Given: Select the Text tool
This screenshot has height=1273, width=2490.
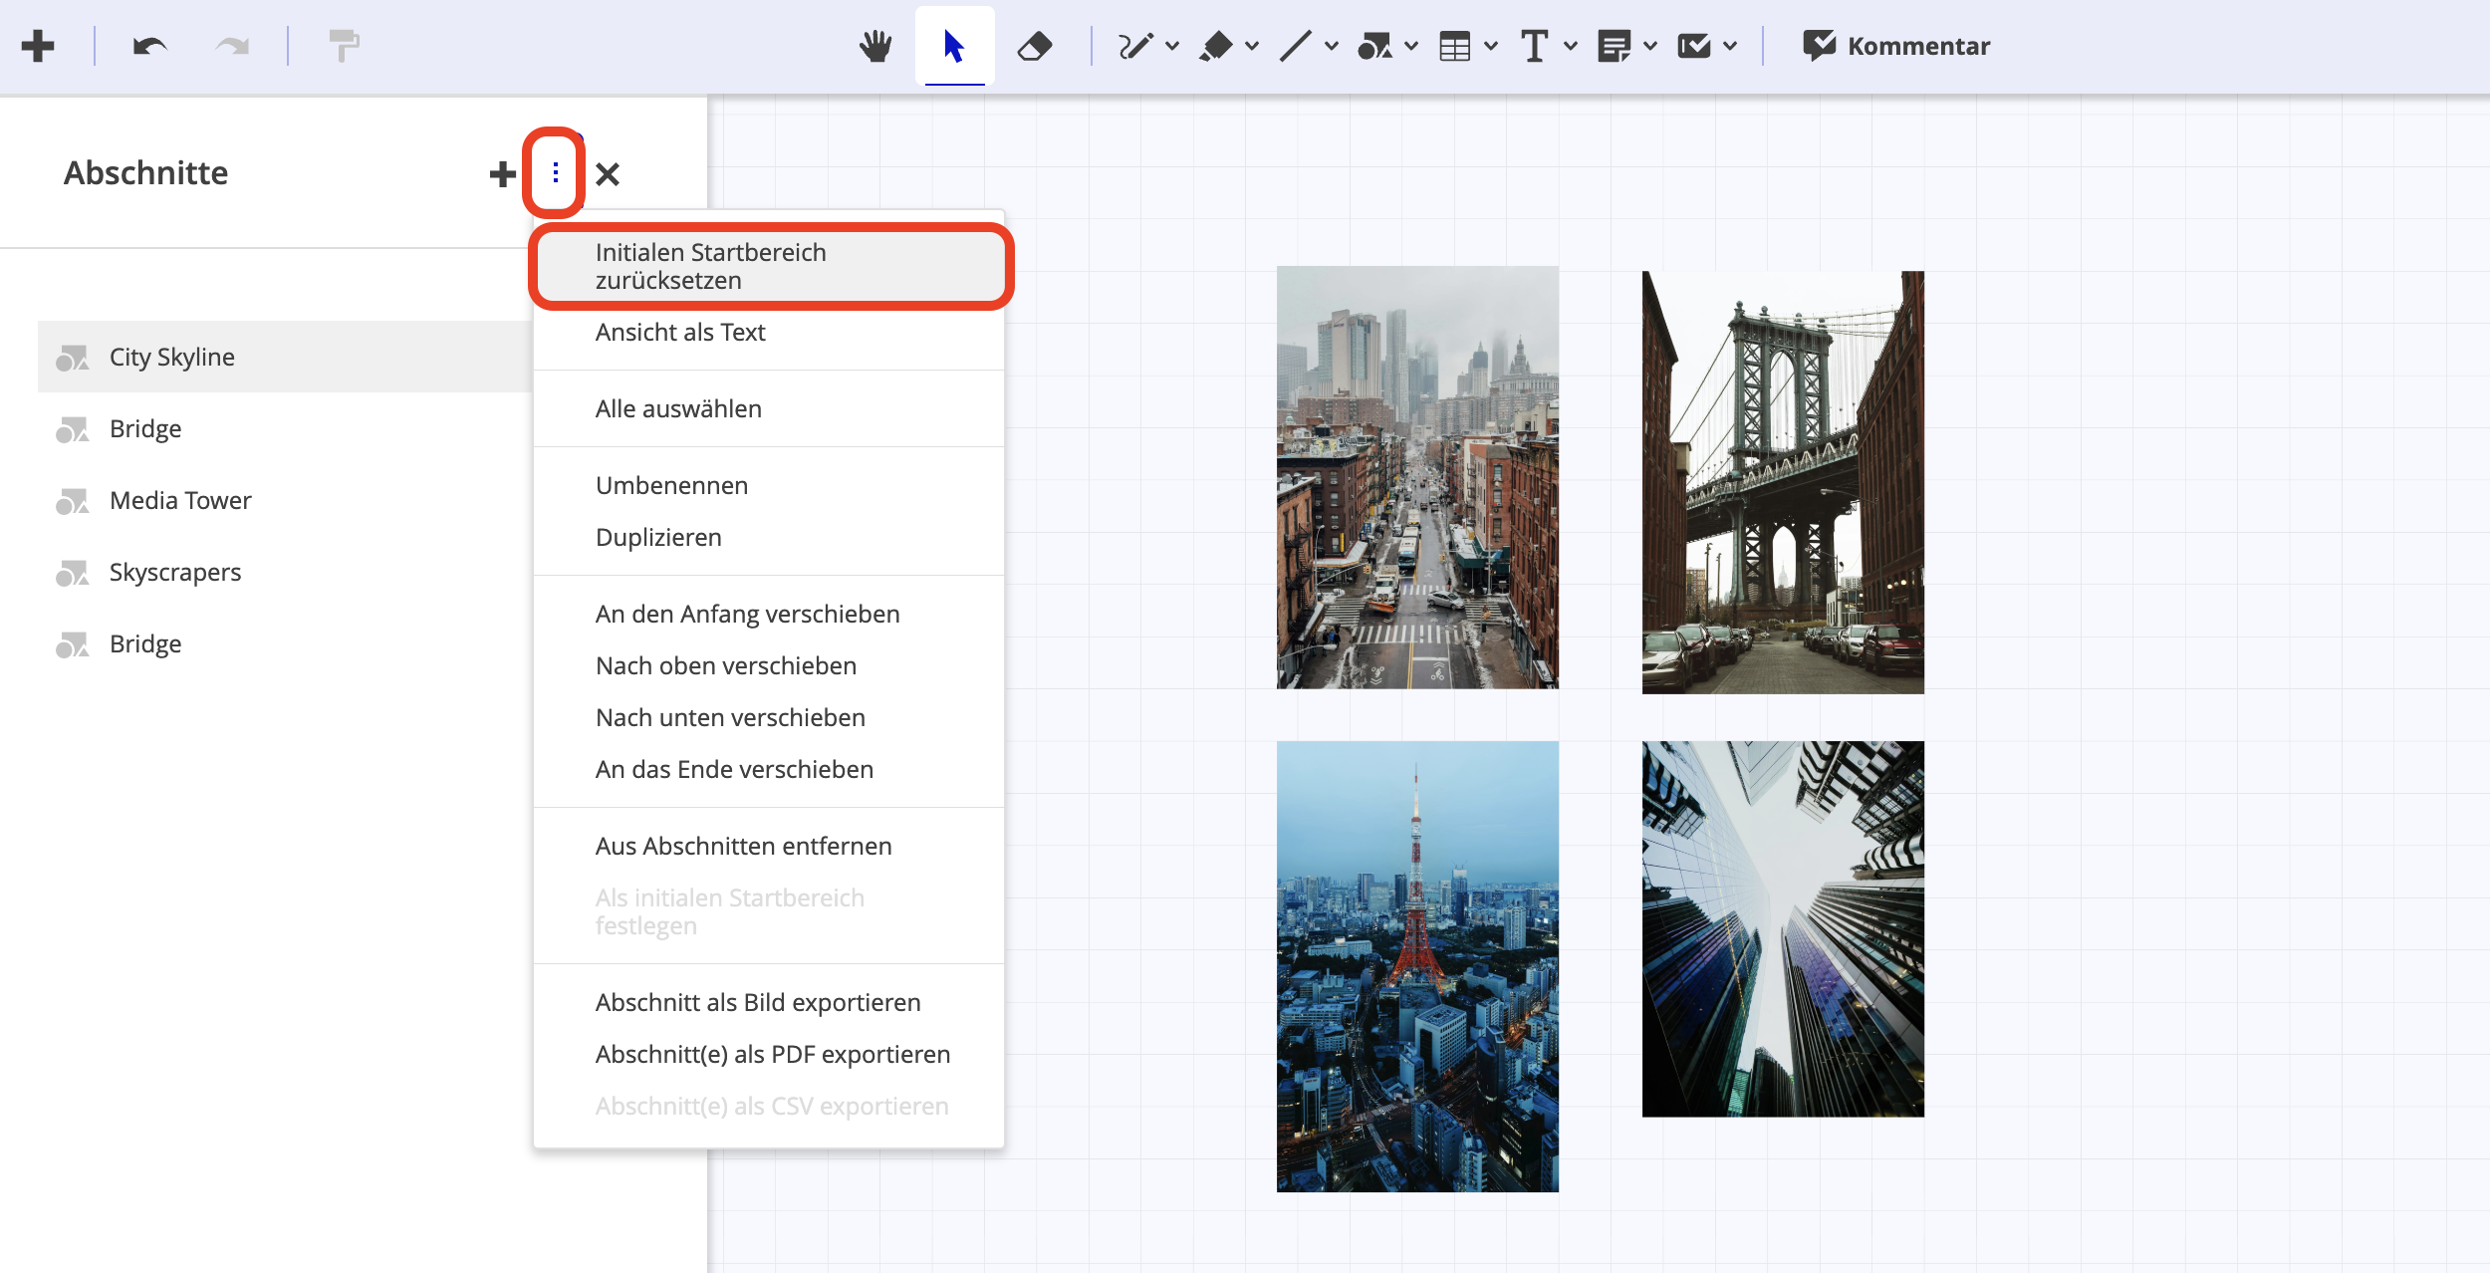Looking at the screenshot, I should 1534,45.
